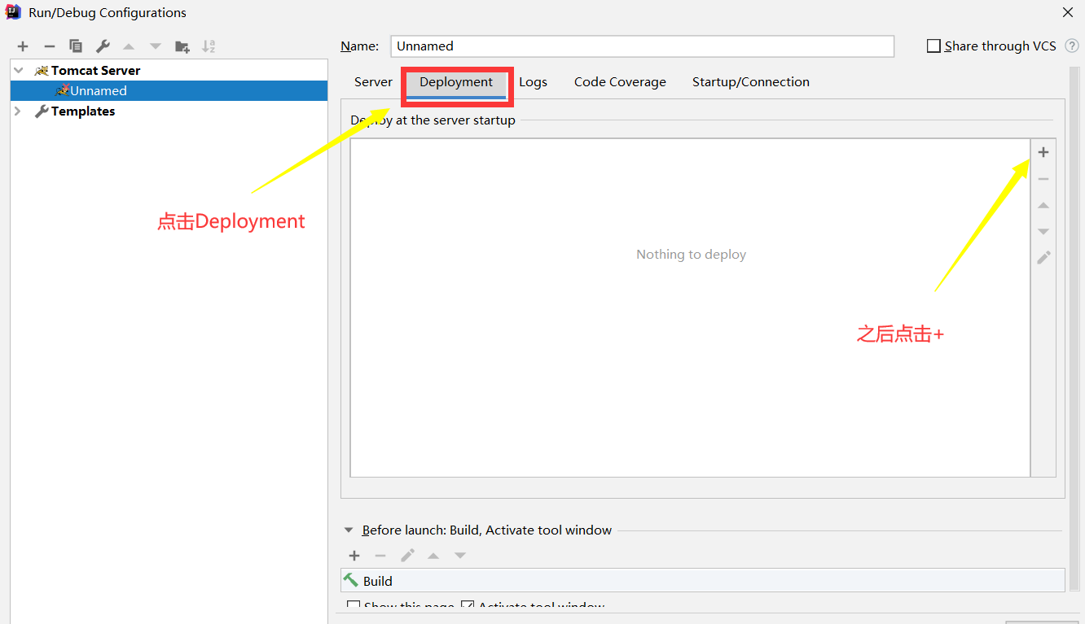
Task: Add a before launch task
Action: click(354, 556)
